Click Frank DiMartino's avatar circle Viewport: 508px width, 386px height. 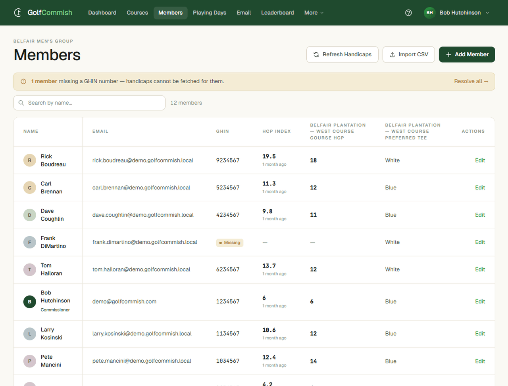[x=30, y=242]
